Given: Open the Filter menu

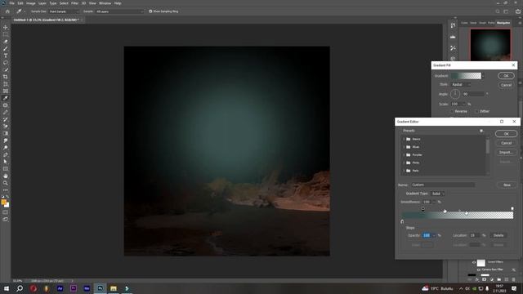Looking at the screenshot, I should [x=74, y=3].
